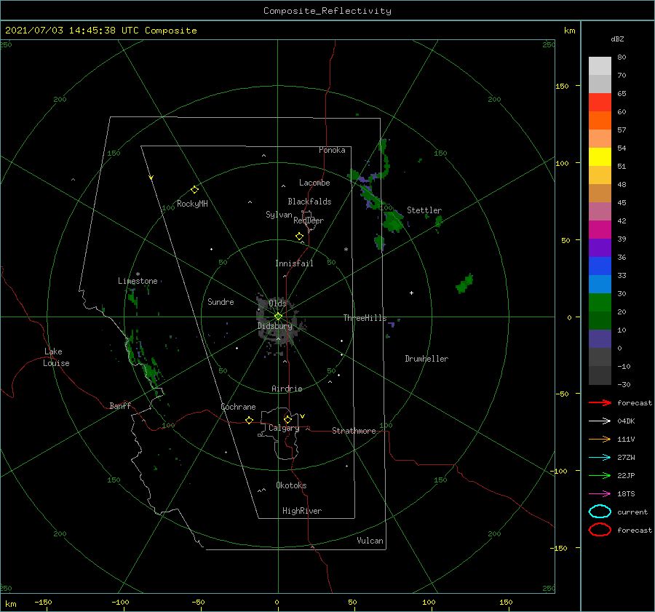This screenshot has width=655, height=612.
Task: Select the Ponoka label
Action: [332, 150]
